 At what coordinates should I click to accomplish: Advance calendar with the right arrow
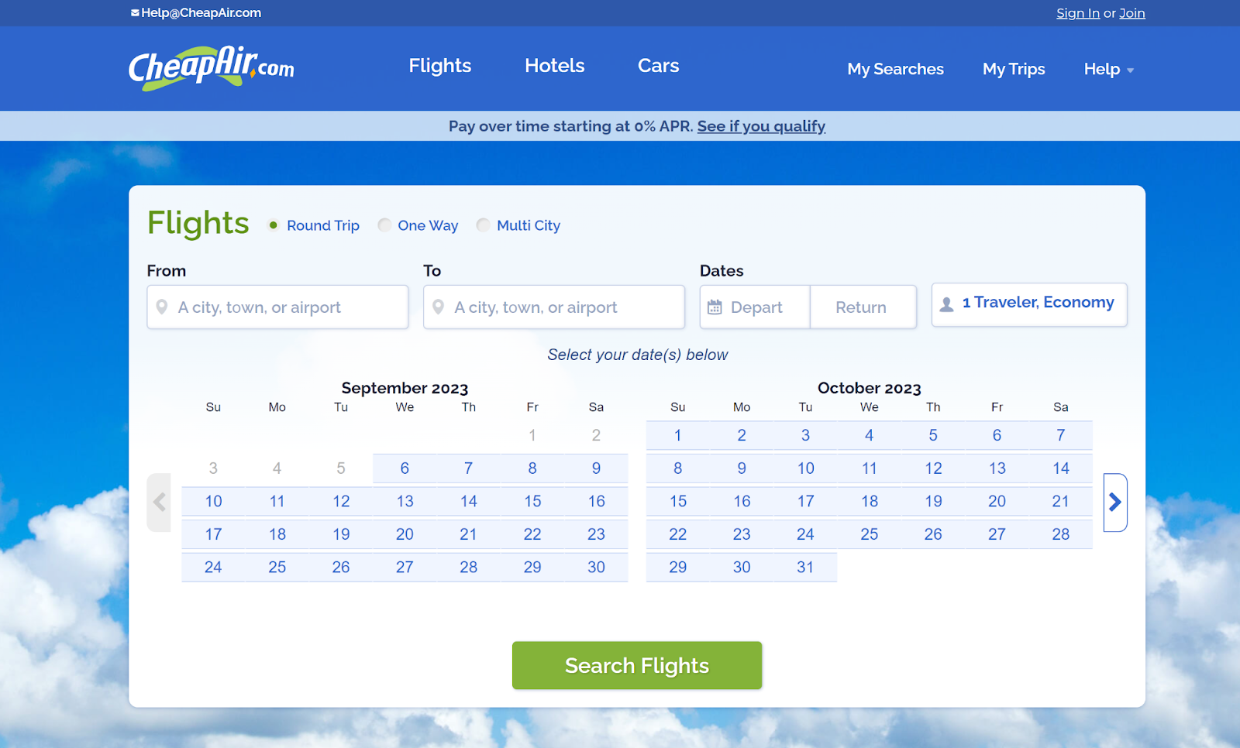coord(1115,502)
